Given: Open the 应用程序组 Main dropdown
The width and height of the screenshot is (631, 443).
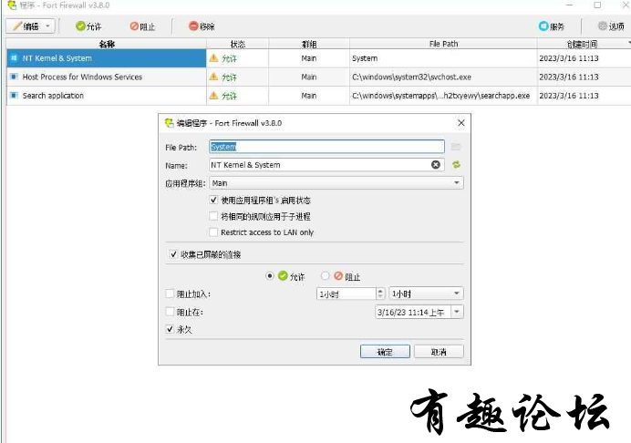Looking at the screenshot, I should click(x=336, y=183).
